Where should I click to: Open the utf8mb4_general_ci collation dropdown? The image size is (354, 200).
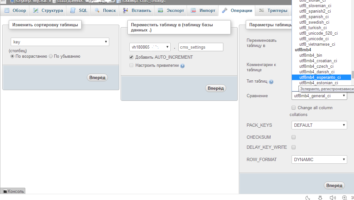(319, 96)
